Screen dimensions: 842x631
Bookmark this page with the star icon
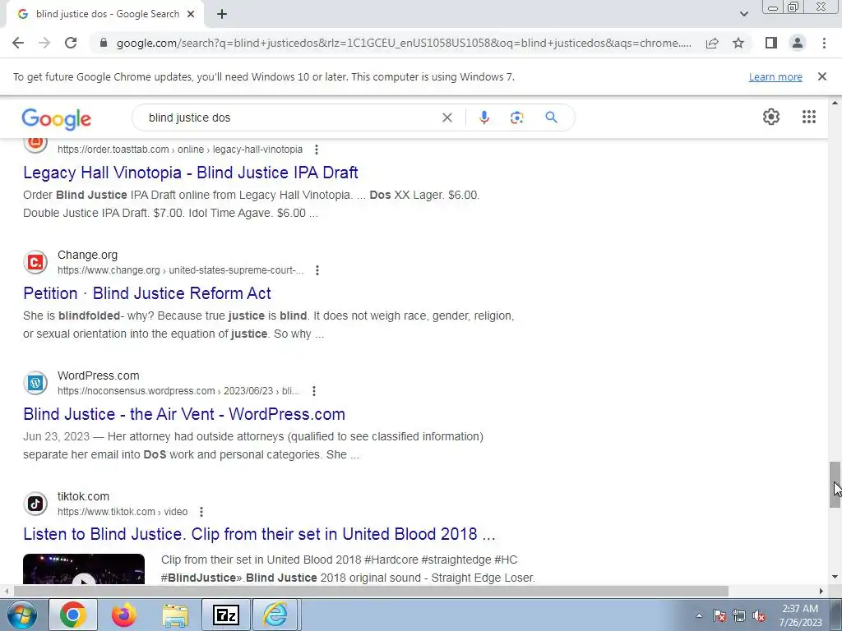738,43
